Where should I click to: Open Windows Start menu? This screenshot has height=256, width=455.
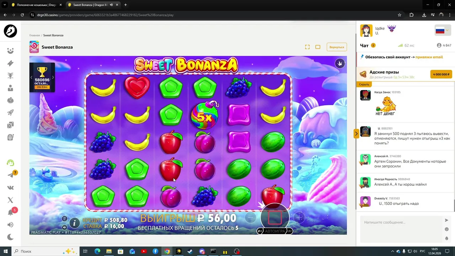(x=6, y=251)
